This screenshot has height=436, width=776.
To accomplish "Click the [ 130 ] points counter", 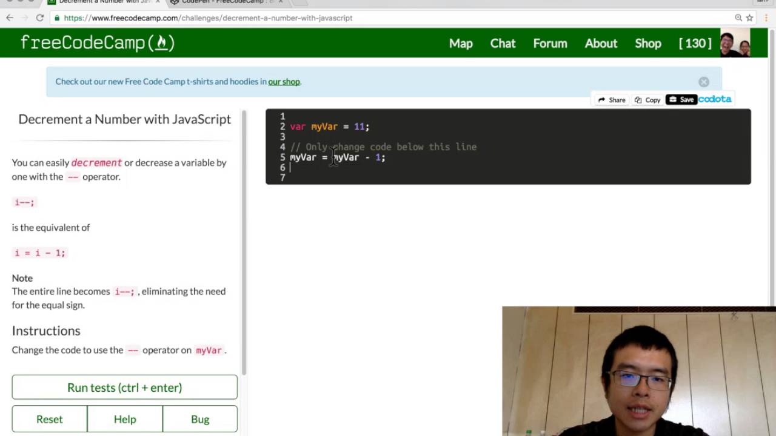I will tap(695, 43).
